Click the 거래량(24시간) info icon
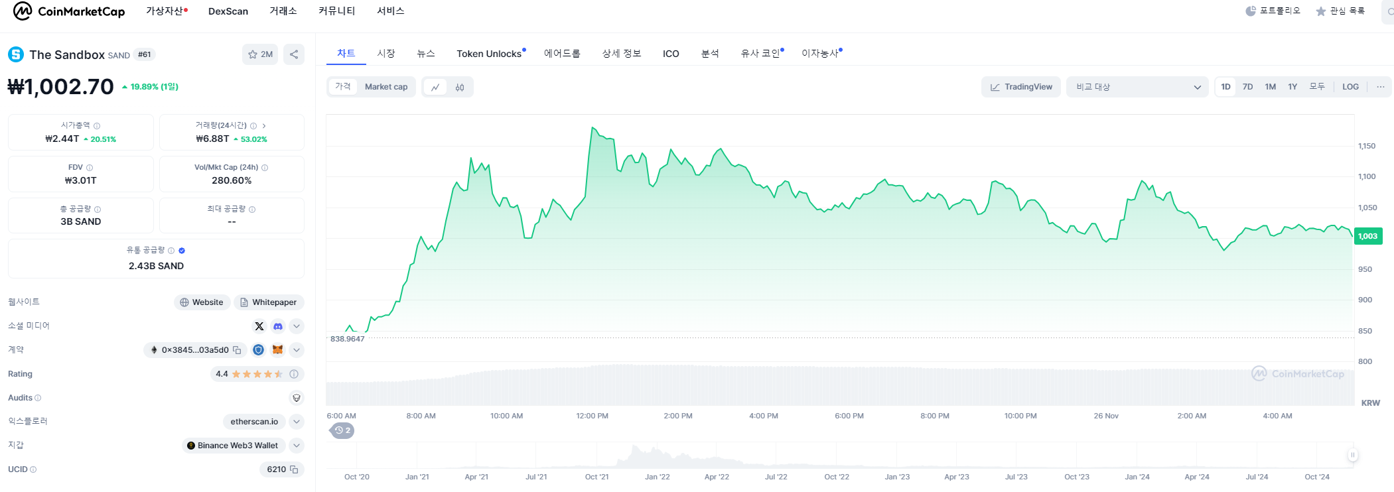The width and height of the screenshot is (1394, 492). (253, 125)
